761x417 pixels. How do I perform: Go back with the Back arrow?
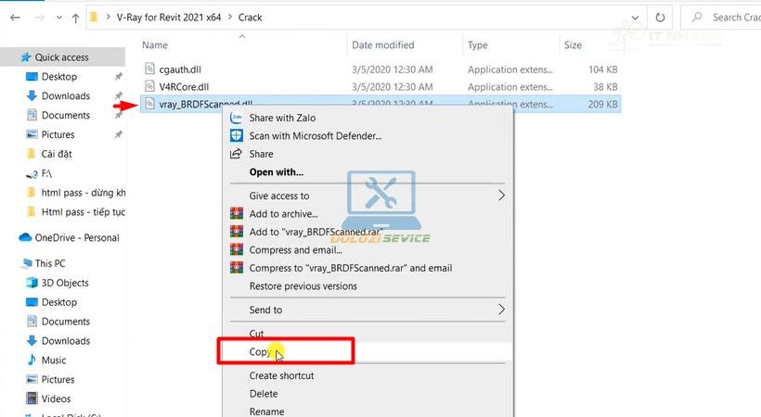15,18
